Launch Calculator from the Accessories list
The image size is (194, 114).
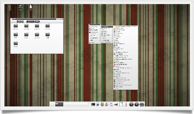click(x=126, y=32)
